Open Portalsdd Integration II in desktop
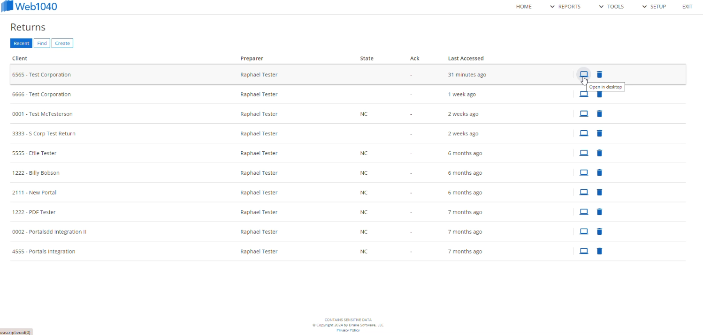The image size is (703, 335). click(584, 231)
